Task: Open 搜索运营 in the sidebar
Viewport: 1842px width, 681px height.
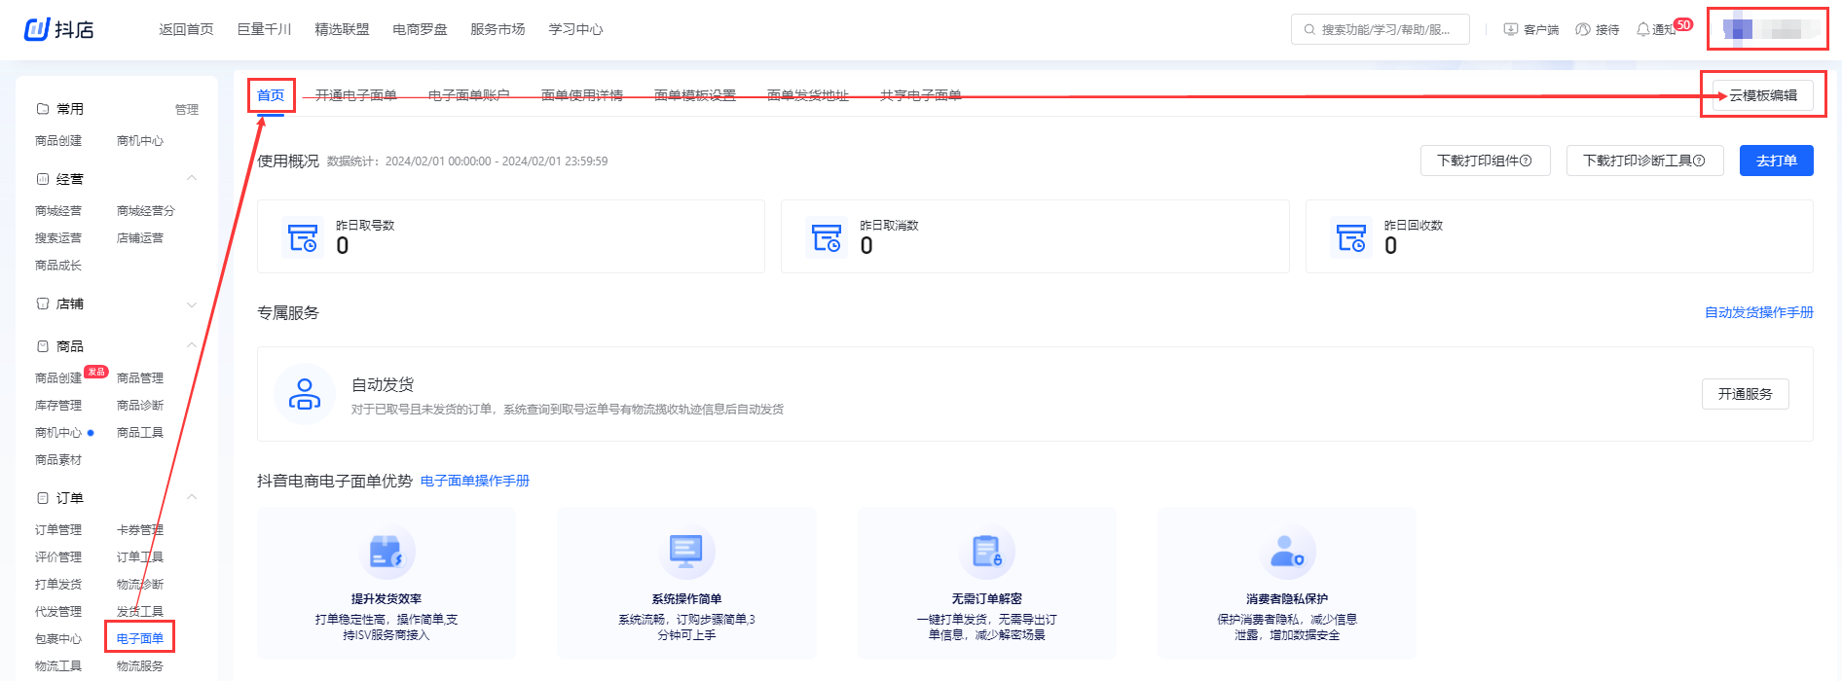Action: (58, 237)
